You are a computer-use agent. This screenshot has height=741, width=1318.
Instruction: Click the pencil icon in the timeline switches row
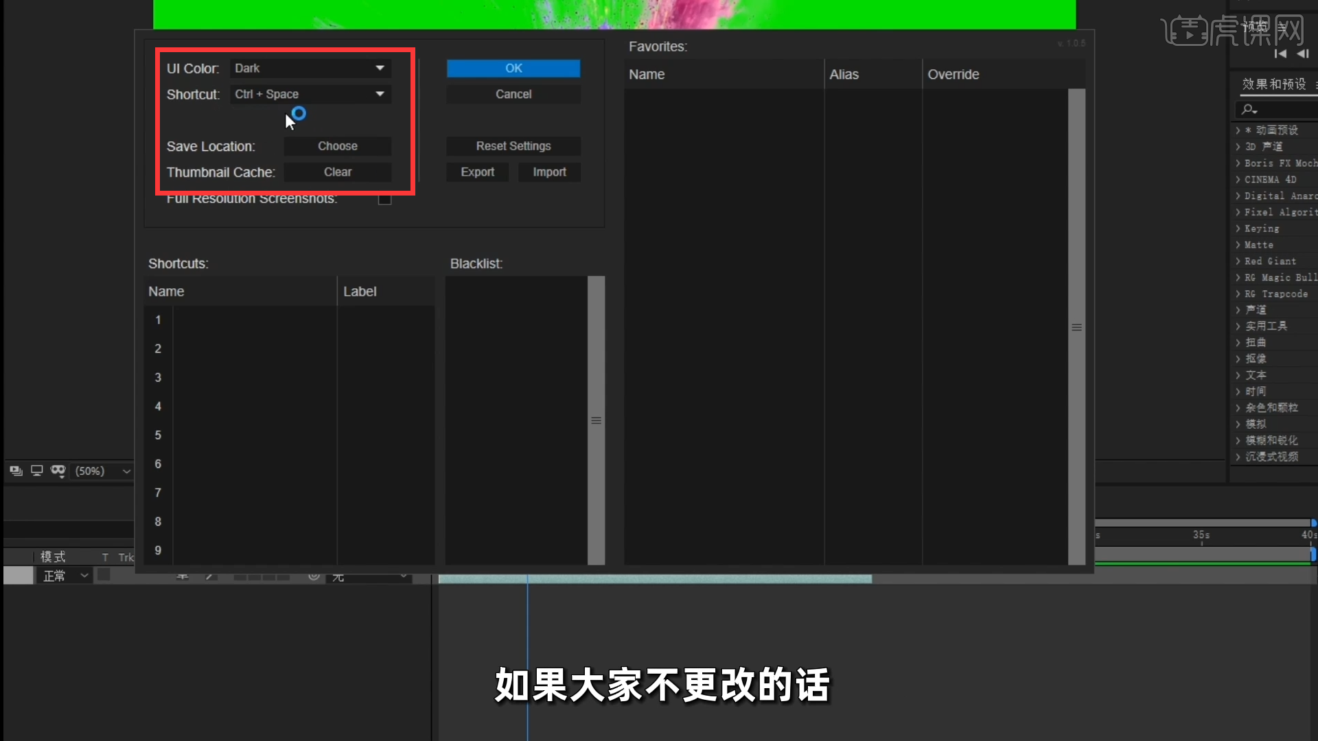tap(211, 577)
